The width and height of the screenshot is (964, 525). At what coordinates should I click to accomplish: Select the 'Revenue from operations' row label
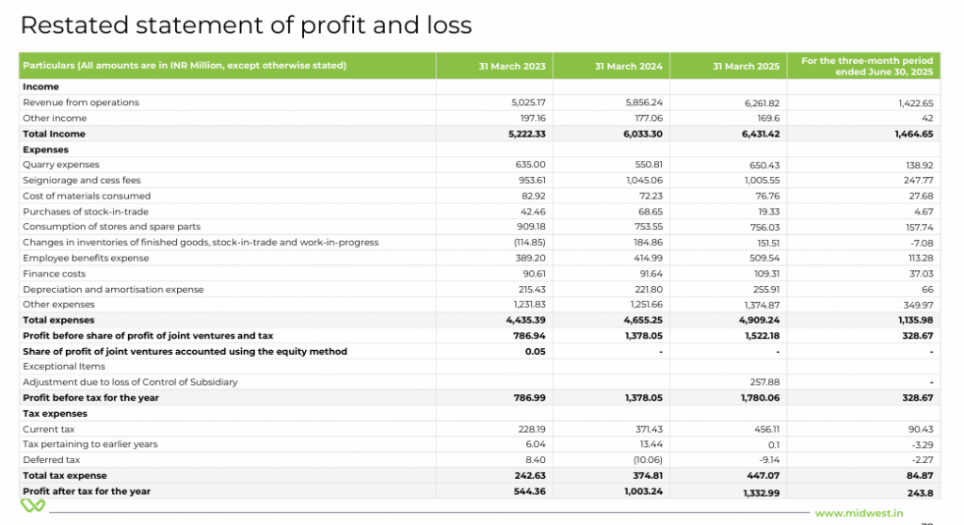tap(81, 103)
